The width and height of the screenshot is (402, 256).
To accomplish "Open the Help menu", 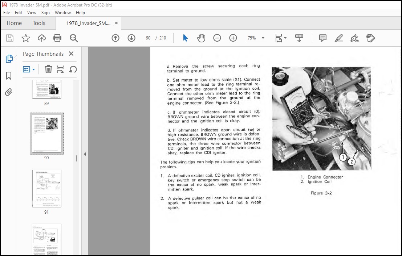I will (80, 13).
